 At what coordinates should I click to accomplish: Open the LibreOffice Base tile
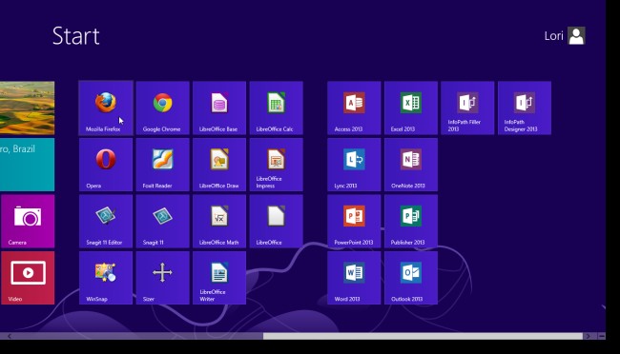[219, 108]
